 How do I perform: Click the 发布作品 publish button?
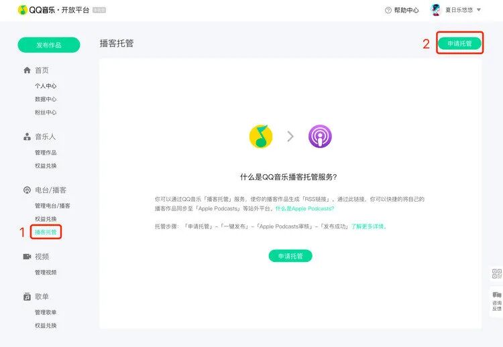point(49,45)
